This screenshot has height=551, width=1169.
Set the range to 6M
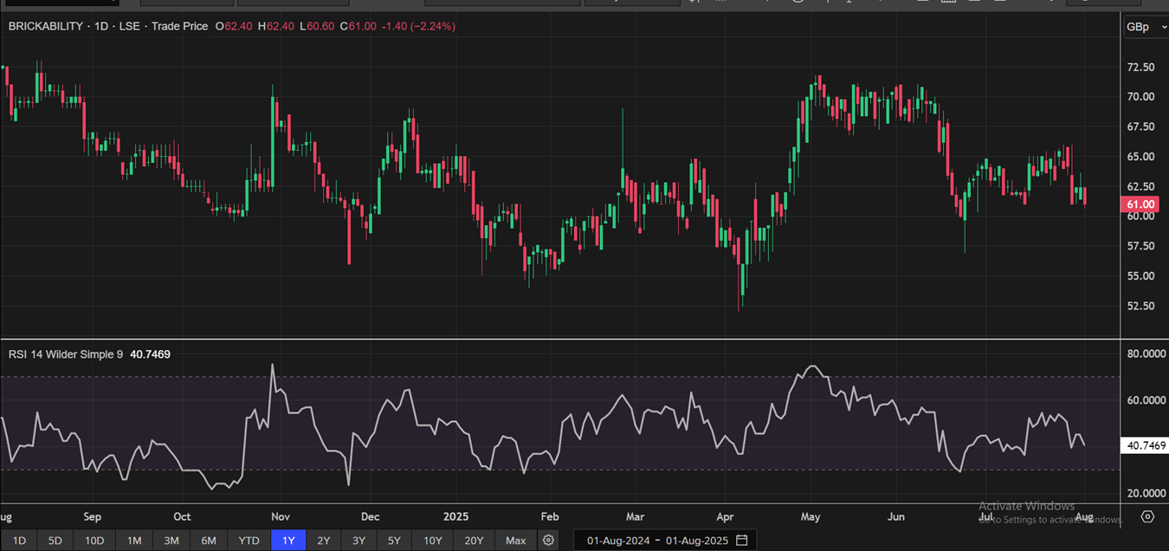point(209,541)
